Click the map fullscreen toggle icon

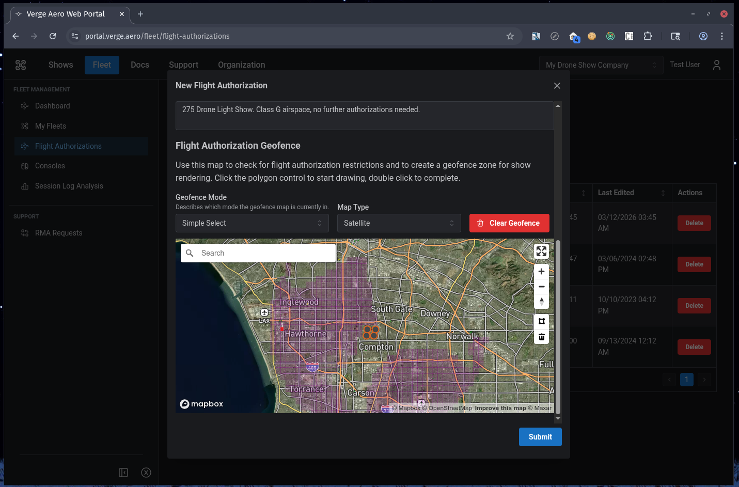[541, 252]
